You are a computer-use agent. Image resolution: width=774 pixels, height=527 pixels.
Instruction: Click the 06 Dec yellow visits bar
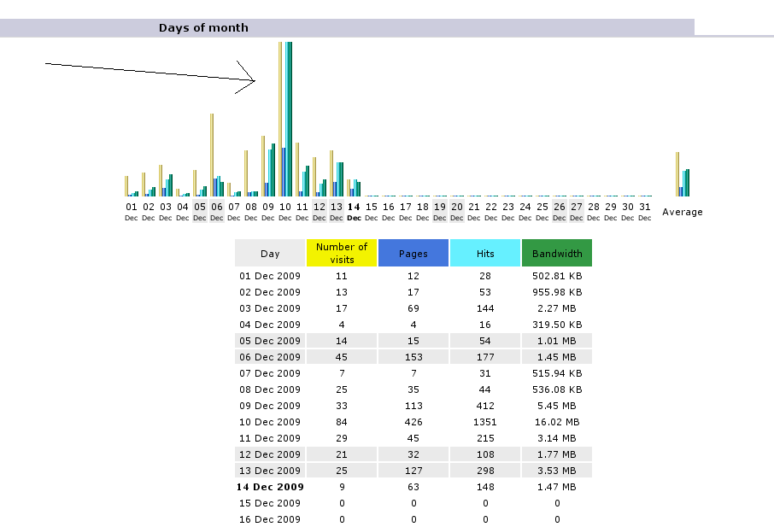pos(212,155)
